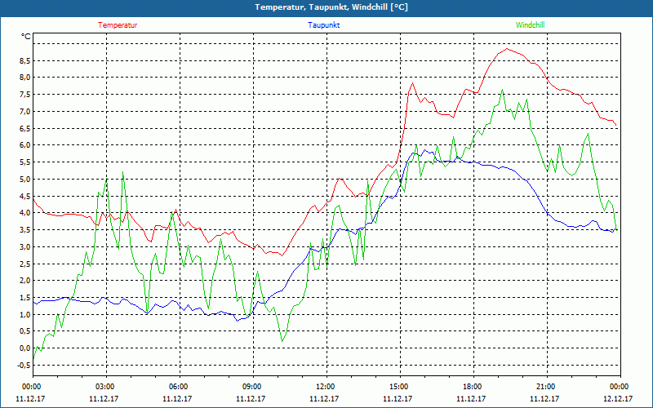Click the 15:00 time axis label

pyautogui.click(x=400, y=387)
